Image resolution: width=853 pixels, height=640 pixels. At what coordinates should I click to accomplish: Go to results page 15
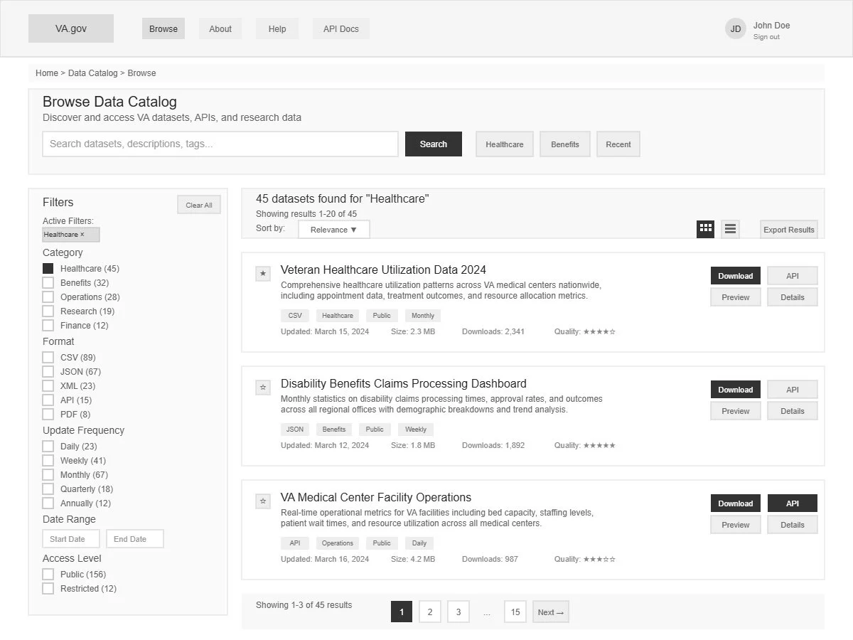(515, 612)
